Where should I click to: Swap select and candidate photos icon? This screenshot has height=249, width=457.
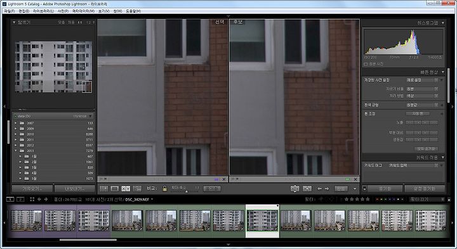click(295, 189)
